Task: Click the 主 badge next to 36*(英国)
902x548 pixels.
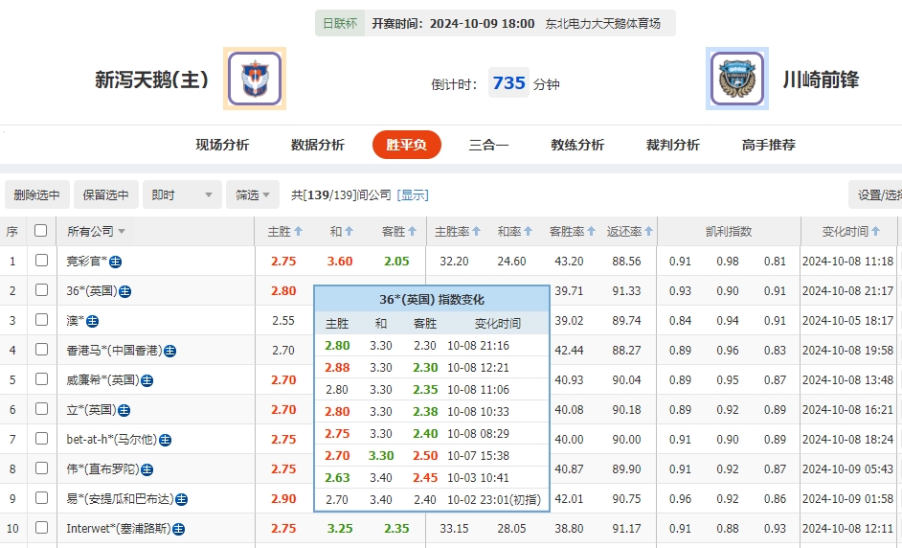Action: pos(124,291)
